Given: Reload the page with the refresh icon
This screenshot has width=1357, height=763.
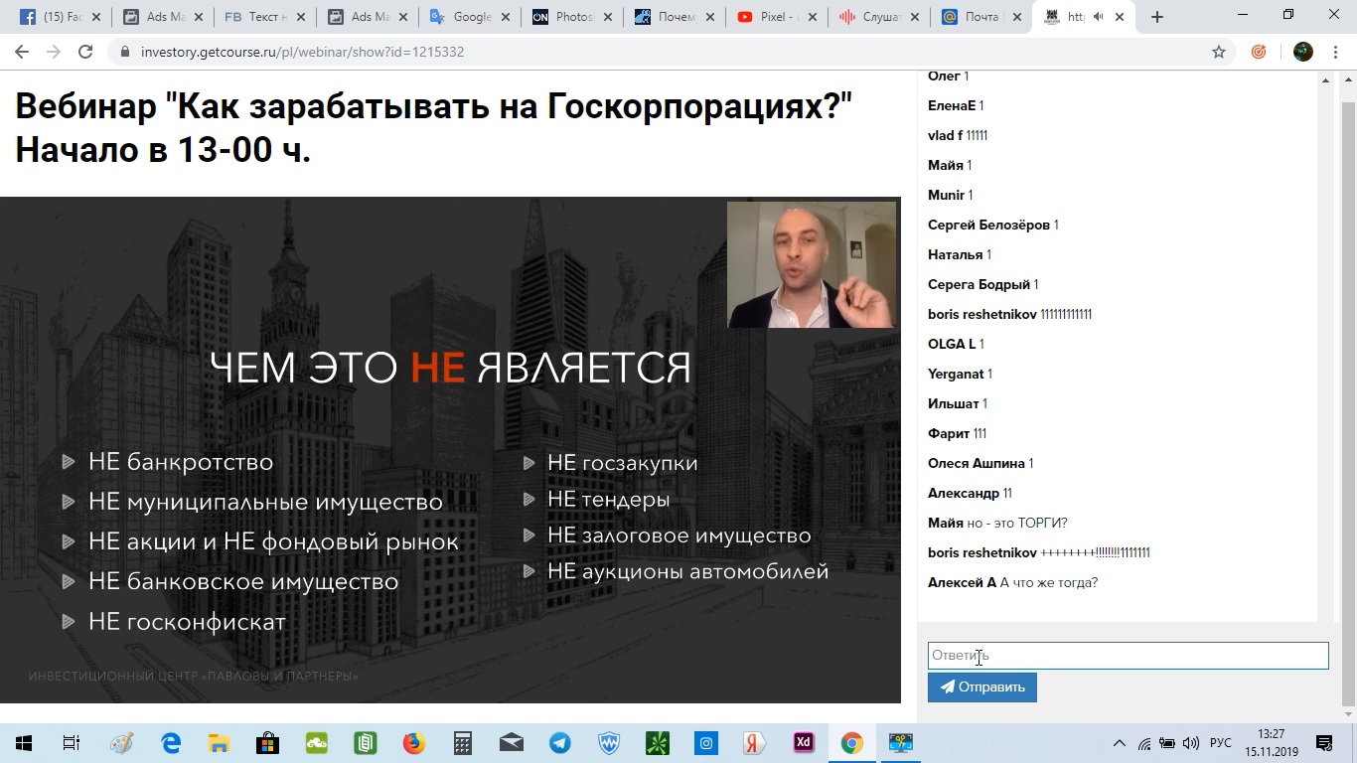Looking at the screenshot, I should (87, 52).
